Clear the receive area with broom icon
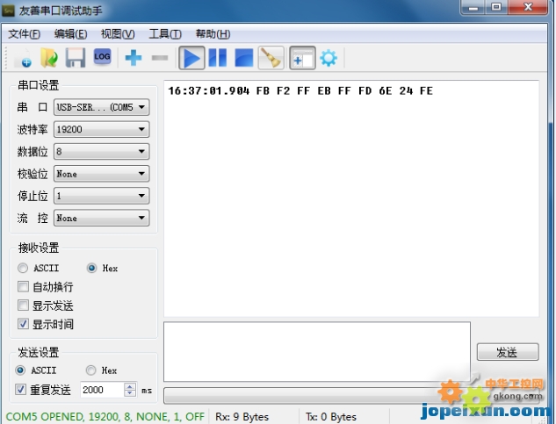The height and width of the screenshot is (424, 556). tap(271, 58)
